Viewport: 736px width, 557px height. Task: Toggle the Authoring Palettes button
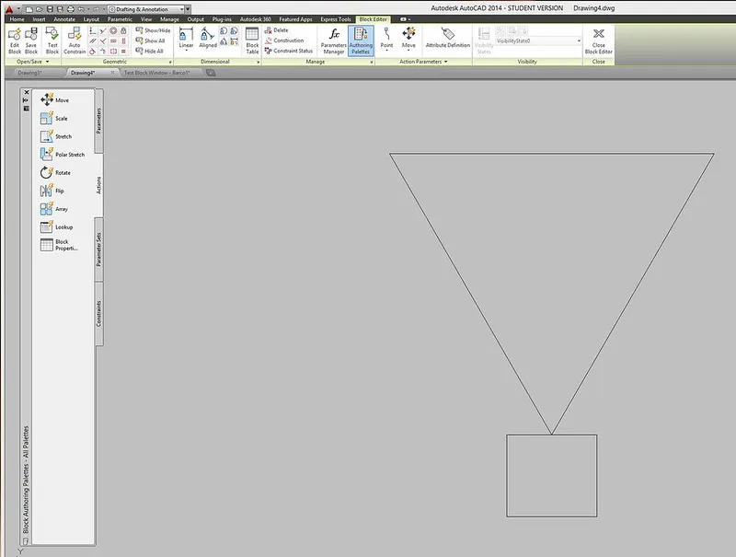coord(361,40)
